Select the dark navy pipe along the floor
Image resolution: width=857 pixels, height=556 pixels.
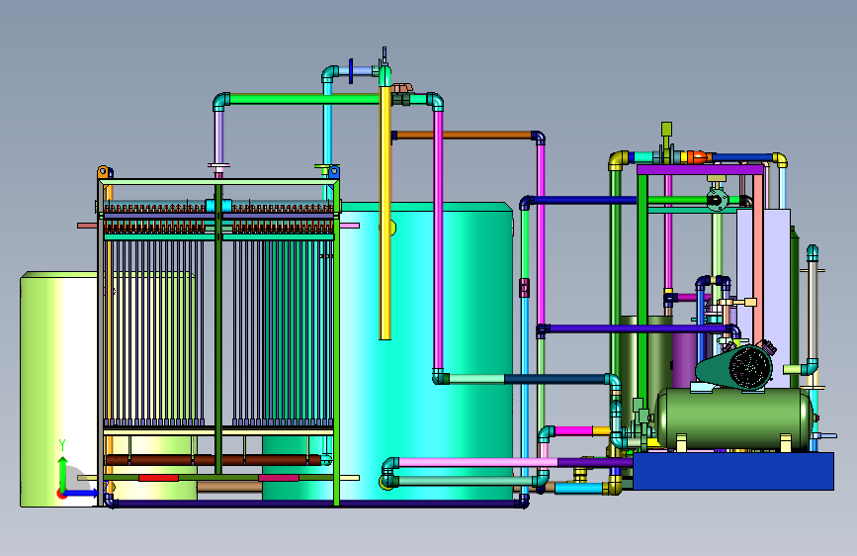(x=314, y=504)
